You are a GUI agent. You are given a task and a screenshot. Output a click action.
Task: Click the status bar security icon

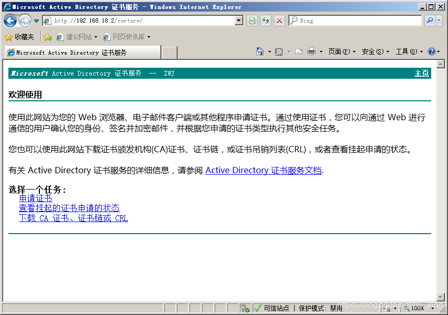pyautogui.click(x=245, y=308)
